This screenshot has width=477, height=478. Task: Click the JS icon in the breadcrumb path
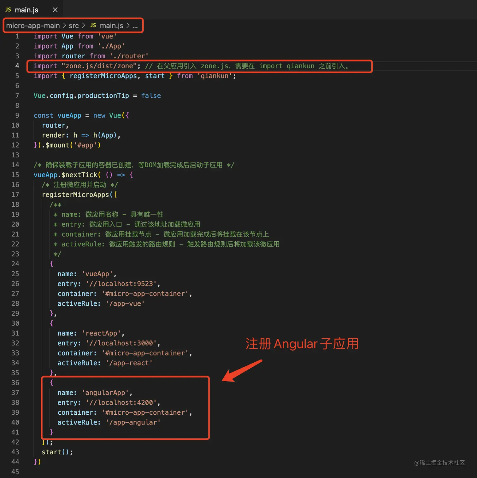tap(93, 25)
